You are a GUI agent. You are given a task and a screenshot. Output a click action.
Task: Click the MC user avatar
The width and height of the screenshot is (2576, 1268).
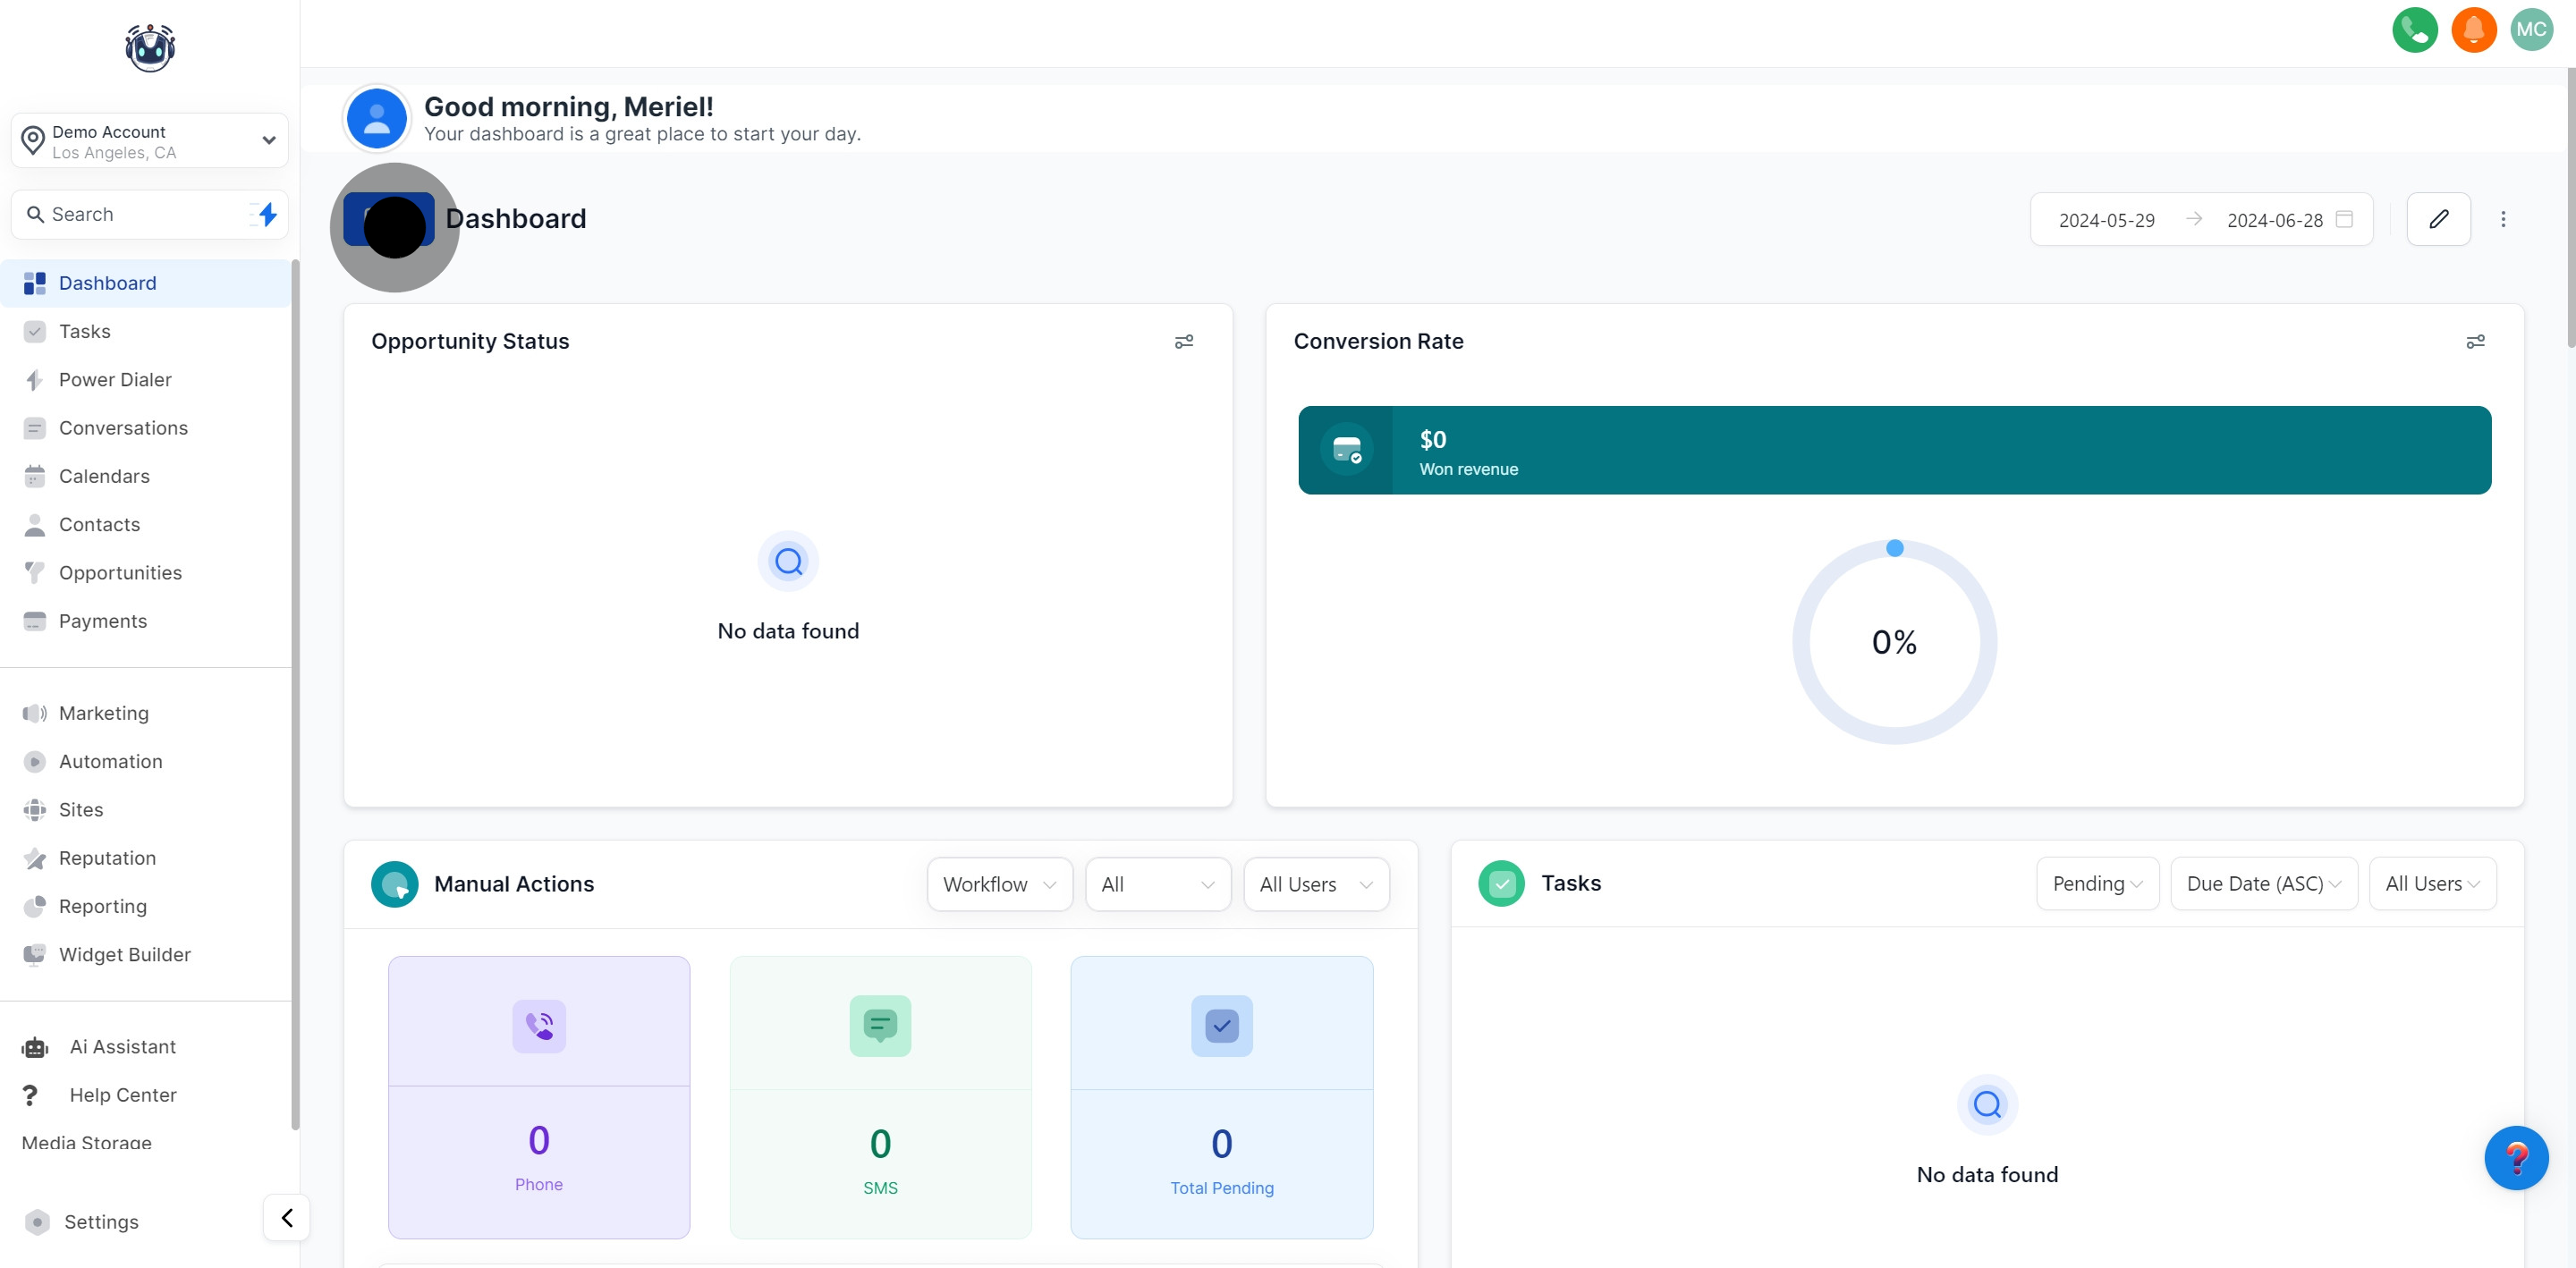[2531, 30]
